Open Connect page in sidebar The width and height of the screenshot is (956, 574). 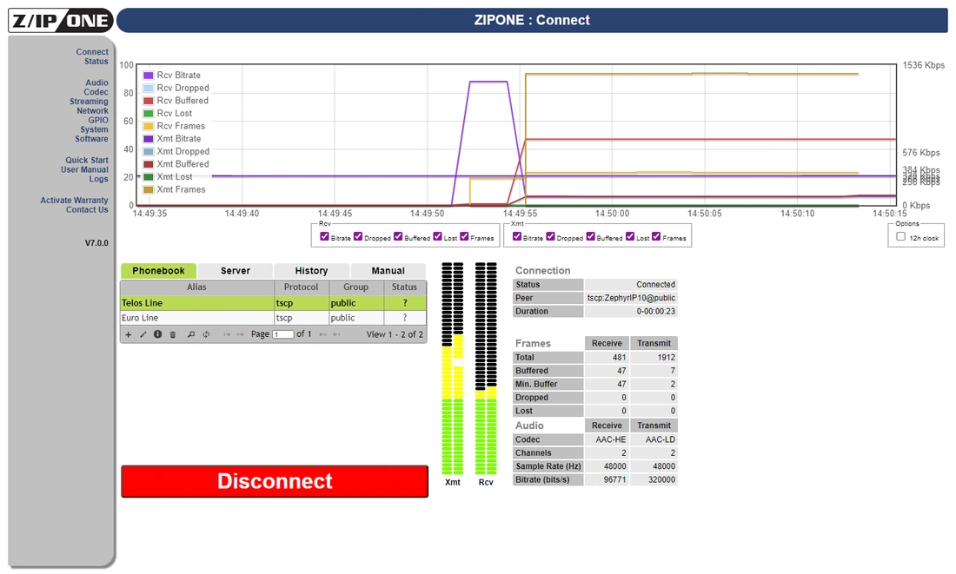(92, 52)
